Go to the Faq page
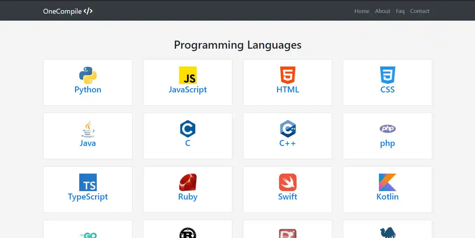Image resolution: width=475 pixels, height=238 pixels. click(400, 11)
